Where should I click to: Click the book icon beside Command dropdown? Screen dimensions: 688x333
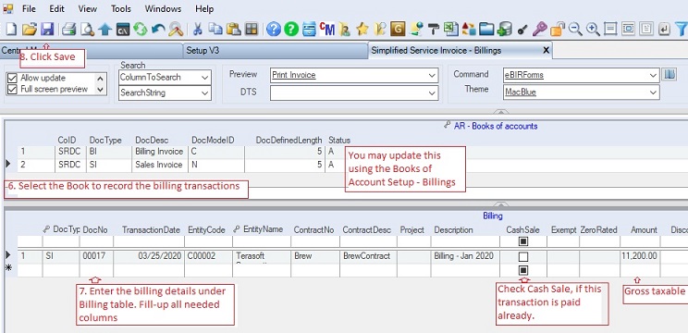pyautogui.click(x=670, y=74)
